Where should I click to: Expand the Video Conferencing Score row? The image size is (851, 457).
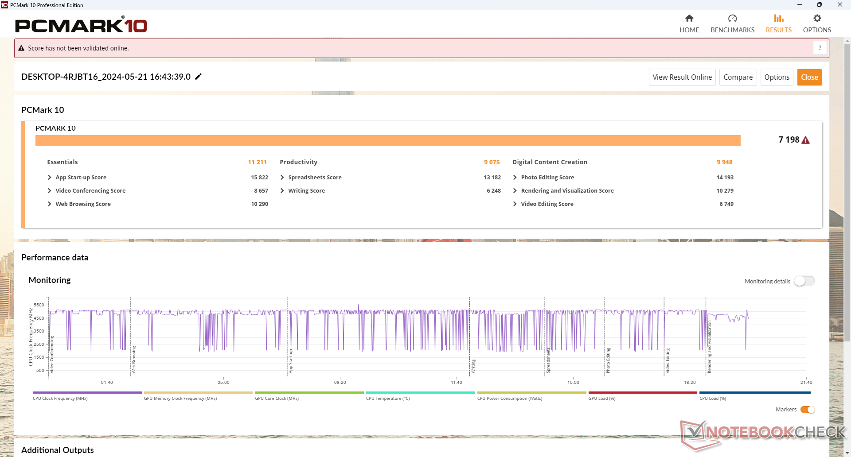50,191
